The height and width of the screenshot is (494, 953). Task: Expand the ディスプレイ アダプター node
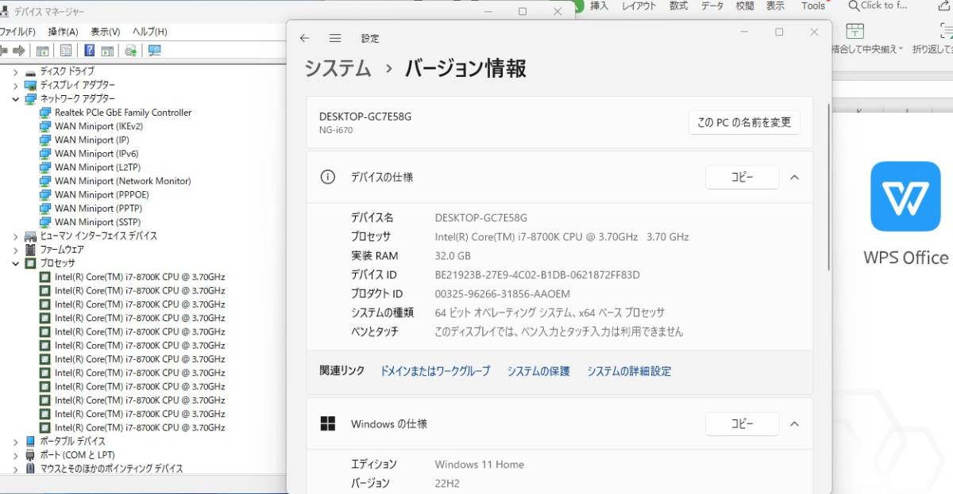click(x=15, y=85)
